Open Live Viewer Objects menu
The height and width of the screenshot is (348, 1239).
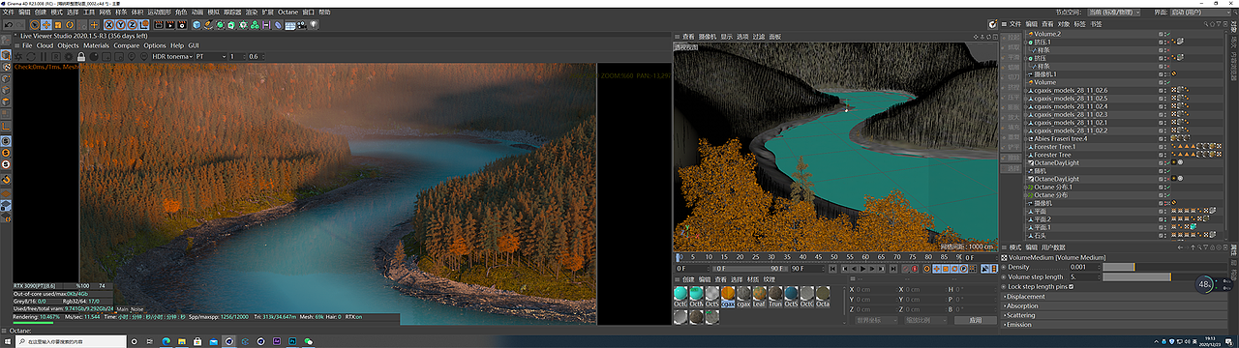pyautogui.click(x=68, y=45)
